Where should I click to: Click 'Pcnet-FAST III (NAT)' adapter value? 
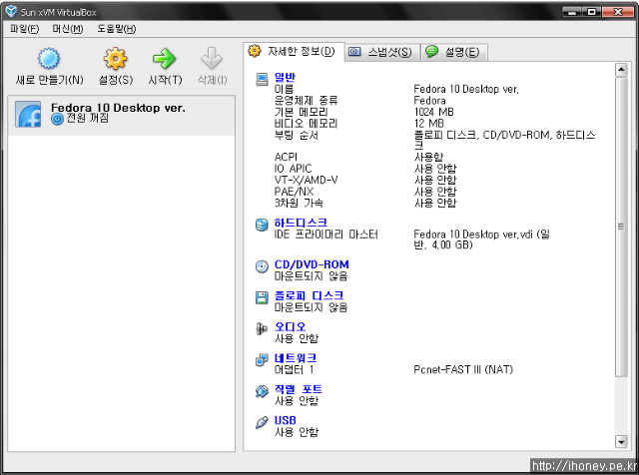coord(463,369)
